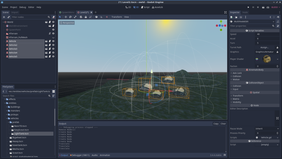Collapse the prefab folder
Viewport: 282px width, 159px height.
(9, 122)
